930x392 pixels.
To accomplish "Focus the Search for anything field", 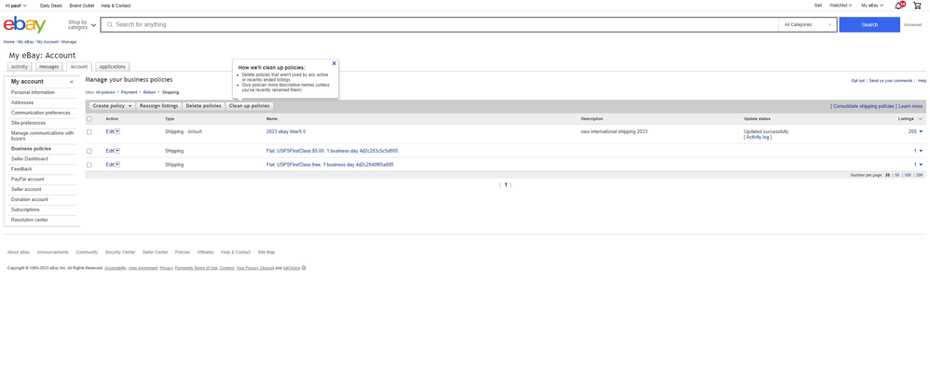I will pos(439,25).
